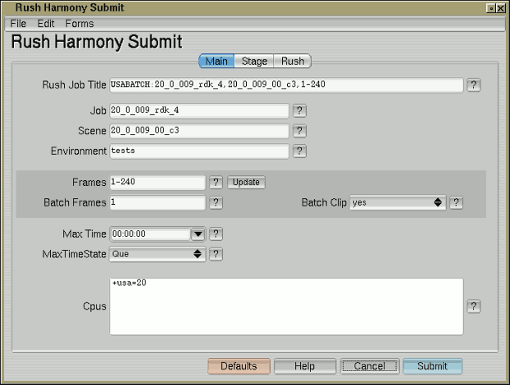
Task: Click the Submit button
Action: click(x=433, y=366)
